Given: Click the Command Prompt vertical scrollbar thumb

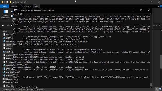Looking at the screenshot, I should (x=151, y=84).
